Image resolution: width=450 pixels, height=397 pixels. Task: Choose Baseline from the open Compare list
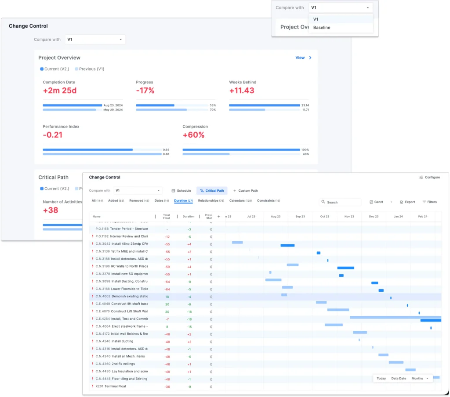322,28
